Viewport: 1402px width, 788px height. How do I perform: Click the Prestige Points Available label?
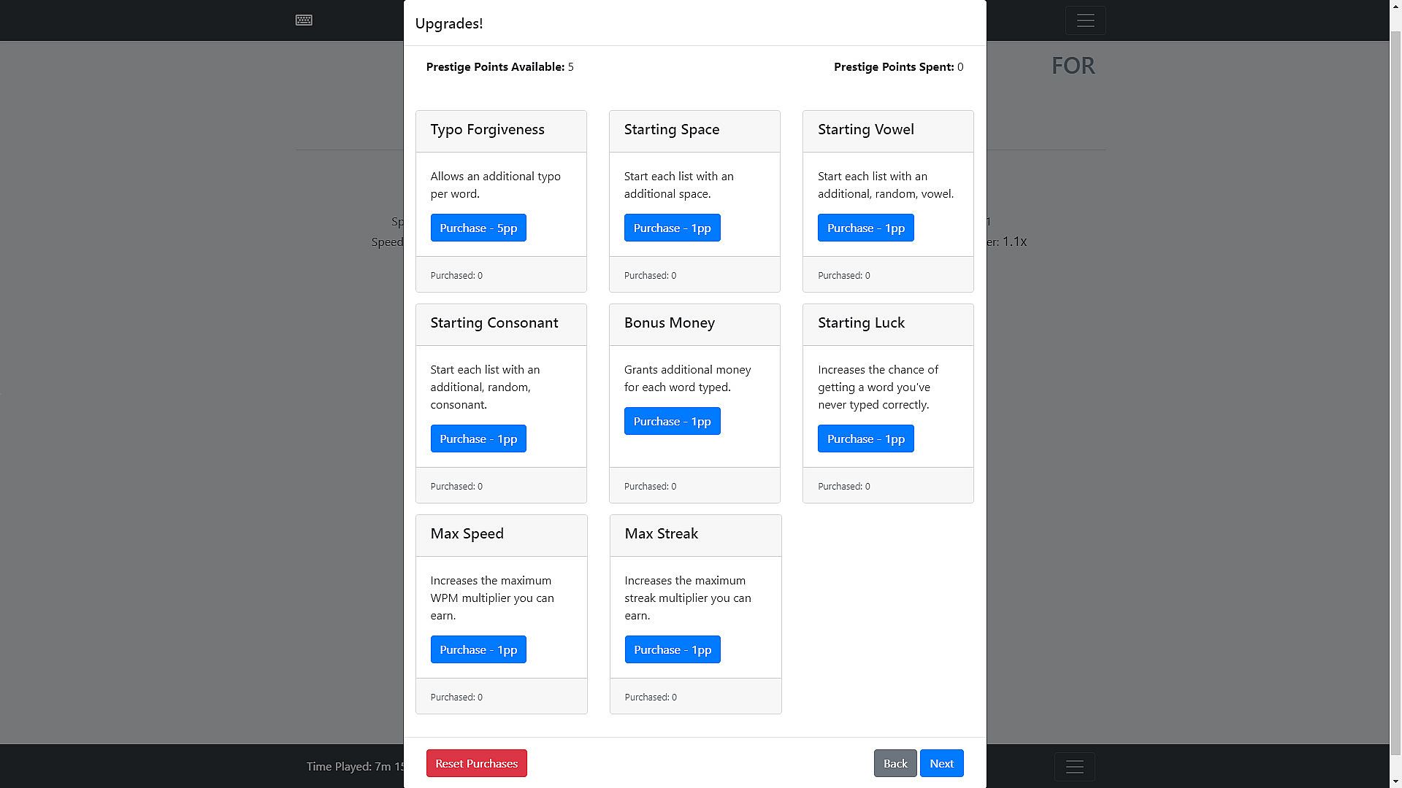click(495, 67)
